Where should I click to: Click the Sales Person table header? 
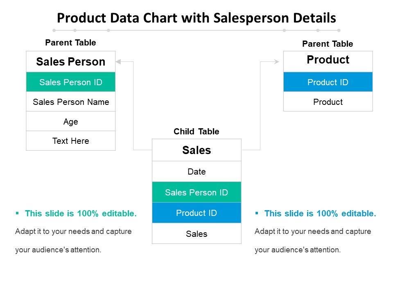tap(71, 62)
